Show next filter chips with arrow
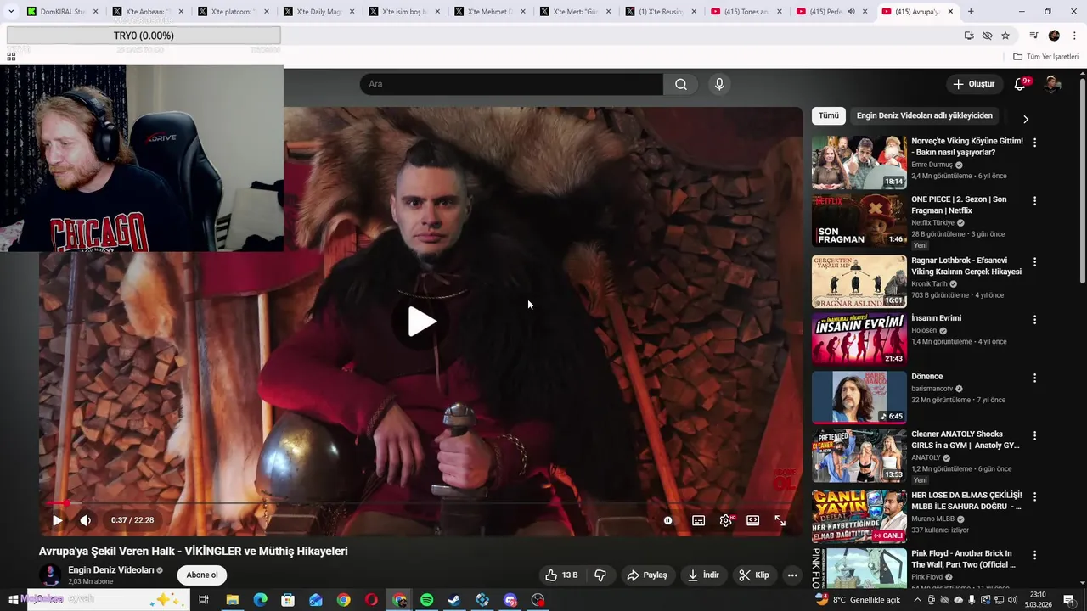 pyautogui.click(x=1025, y=119)
